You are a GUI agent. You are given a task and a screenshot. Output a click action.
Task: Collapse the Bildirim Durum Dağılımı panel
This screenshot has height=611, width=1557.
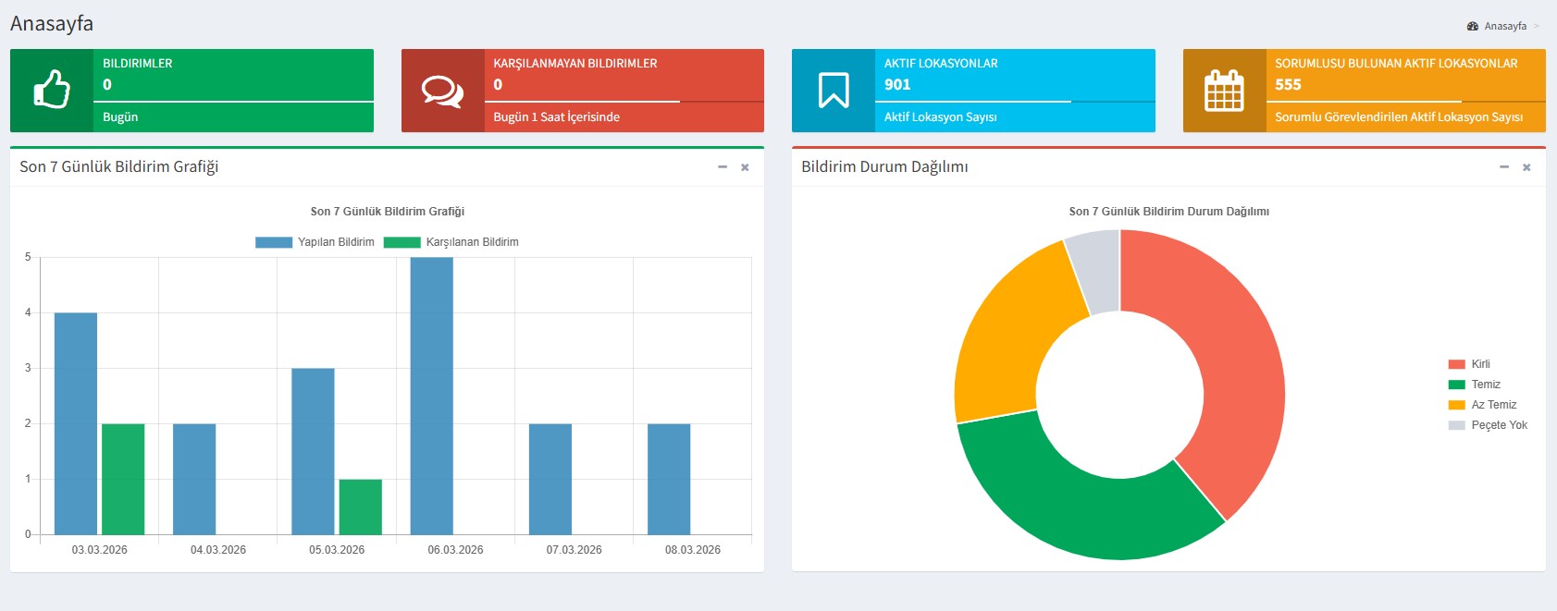(1504, 167)
